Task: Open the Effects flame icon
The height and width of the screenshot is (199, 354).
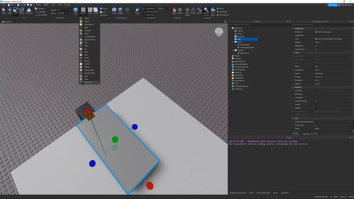Action: pyautogui.click(x=174, y=11)
